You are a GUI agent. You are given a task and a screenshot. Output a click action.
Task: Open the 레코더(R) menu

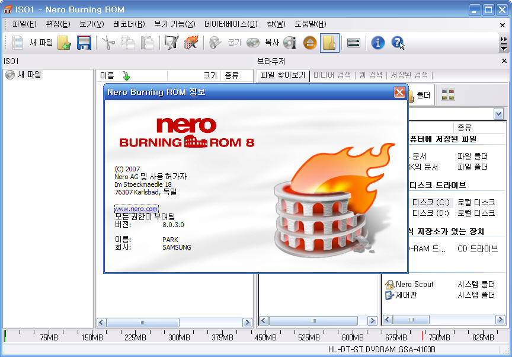click(x=129, y=24)
